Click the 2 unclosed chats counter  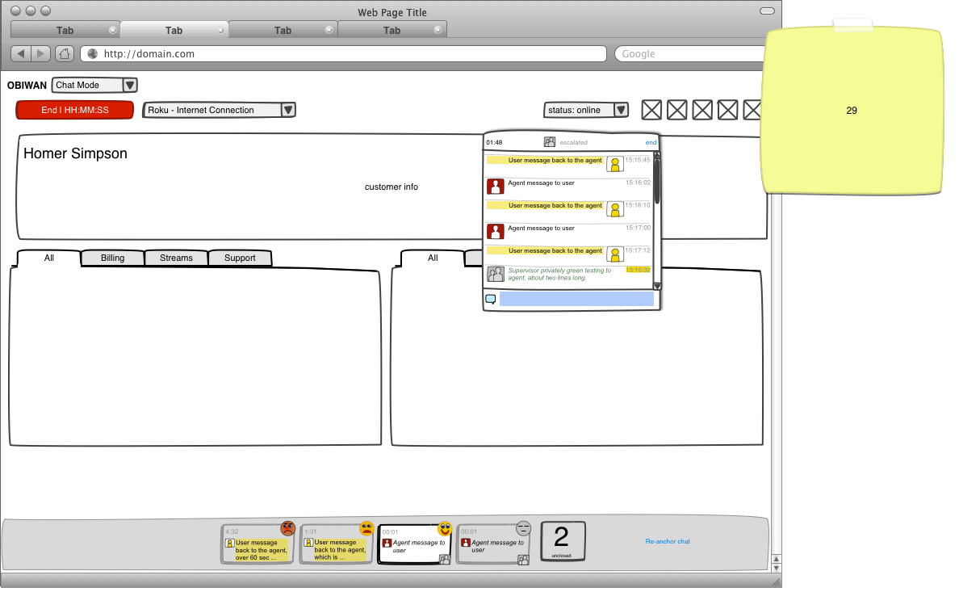pos(563,541)
